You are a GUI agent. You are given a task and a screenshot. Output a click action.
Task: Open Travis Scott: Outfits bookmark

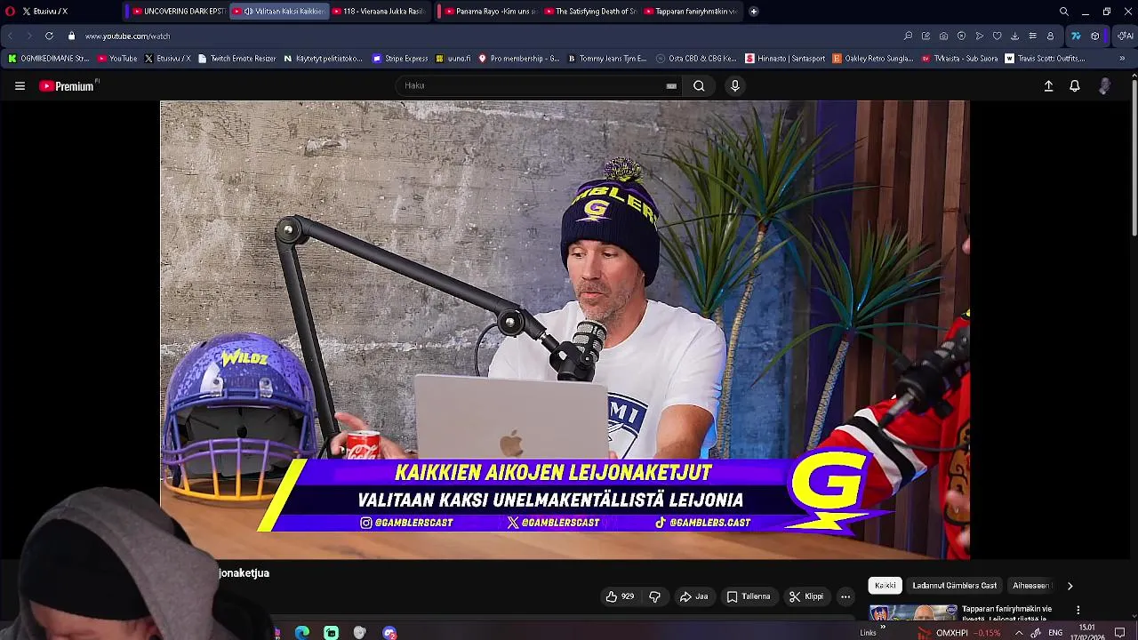coord(1046,59)
